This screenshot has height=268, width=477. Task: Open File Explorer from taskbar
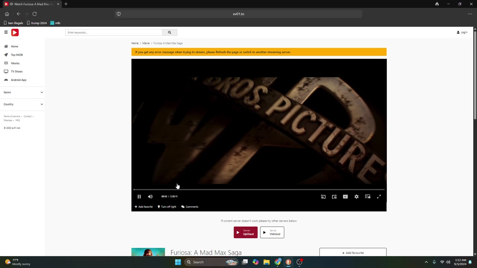point(266,262)
